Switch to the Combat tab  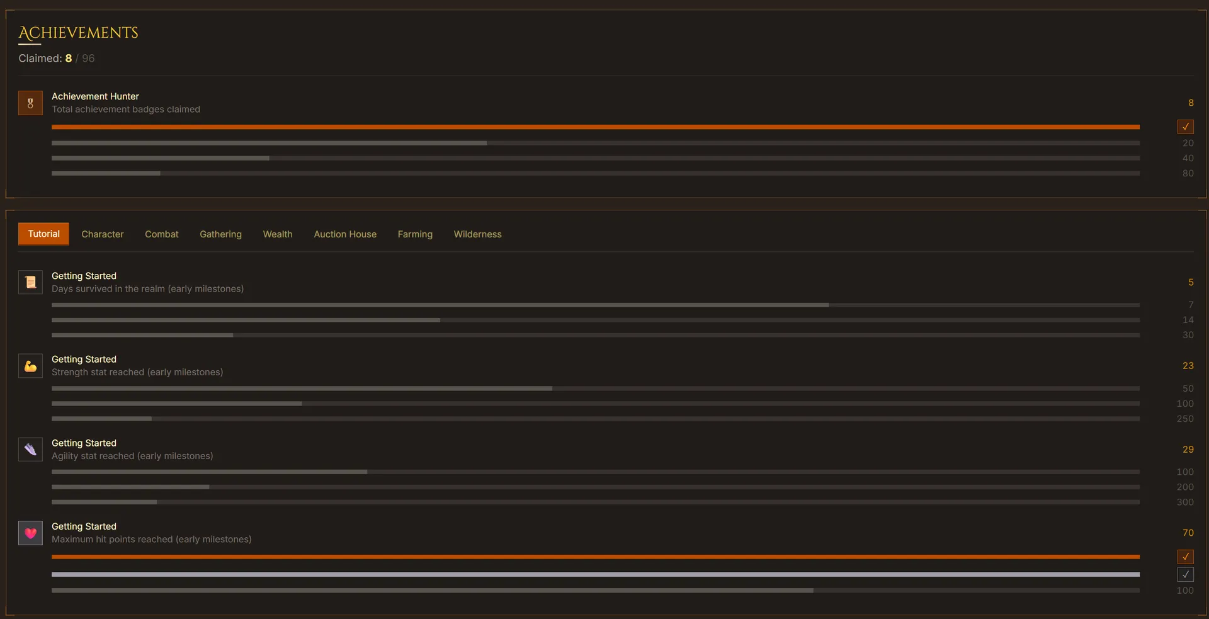click(x=162, y=234)
